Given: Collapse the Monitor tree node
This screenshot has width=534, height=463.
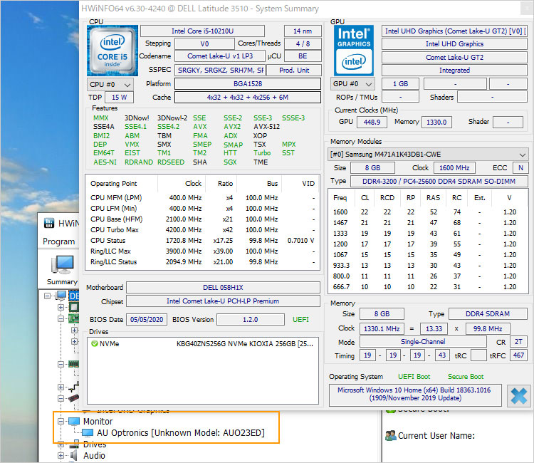Looking at the screenshot, I should point(60,422).
